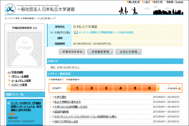Click the 学習状況を見る button
This screenshot has height=126, width=189.
click(72, 52)
